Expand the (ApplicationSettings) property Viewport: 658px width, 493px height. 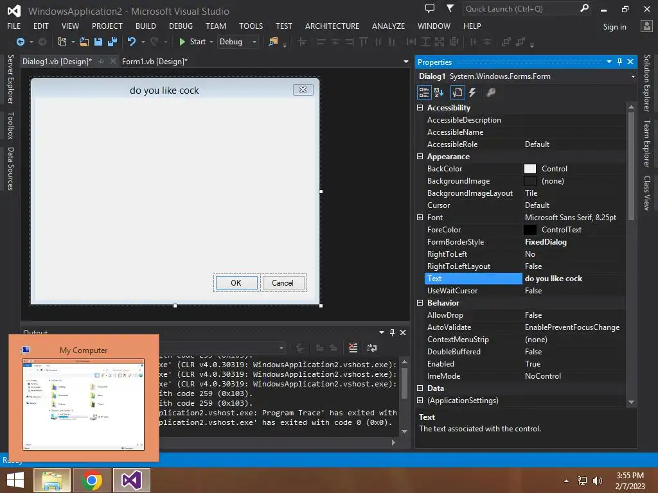click(420, 401)
